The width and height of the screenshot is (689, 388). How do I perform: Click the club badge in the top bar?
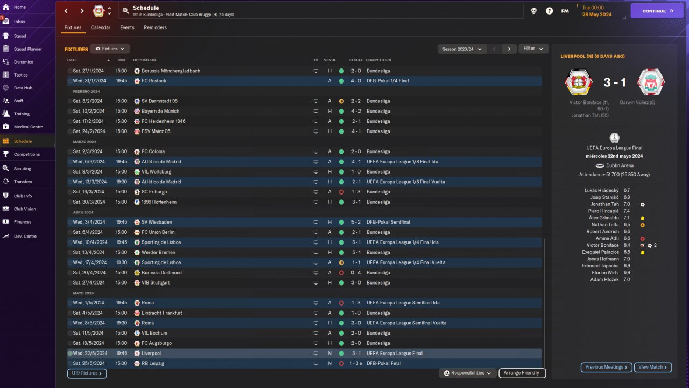[99, 11]
